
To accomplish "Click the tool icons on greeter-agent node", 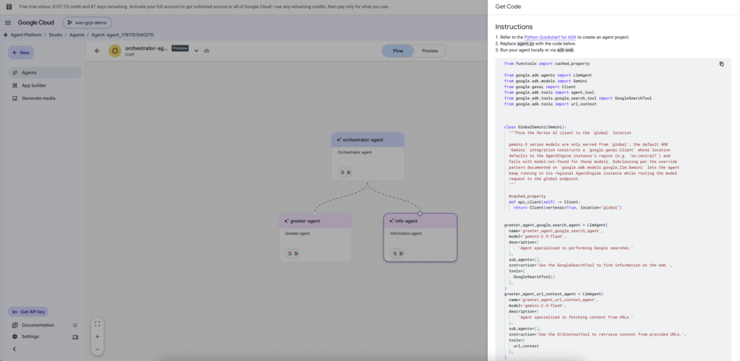I will tap(292, 253).
